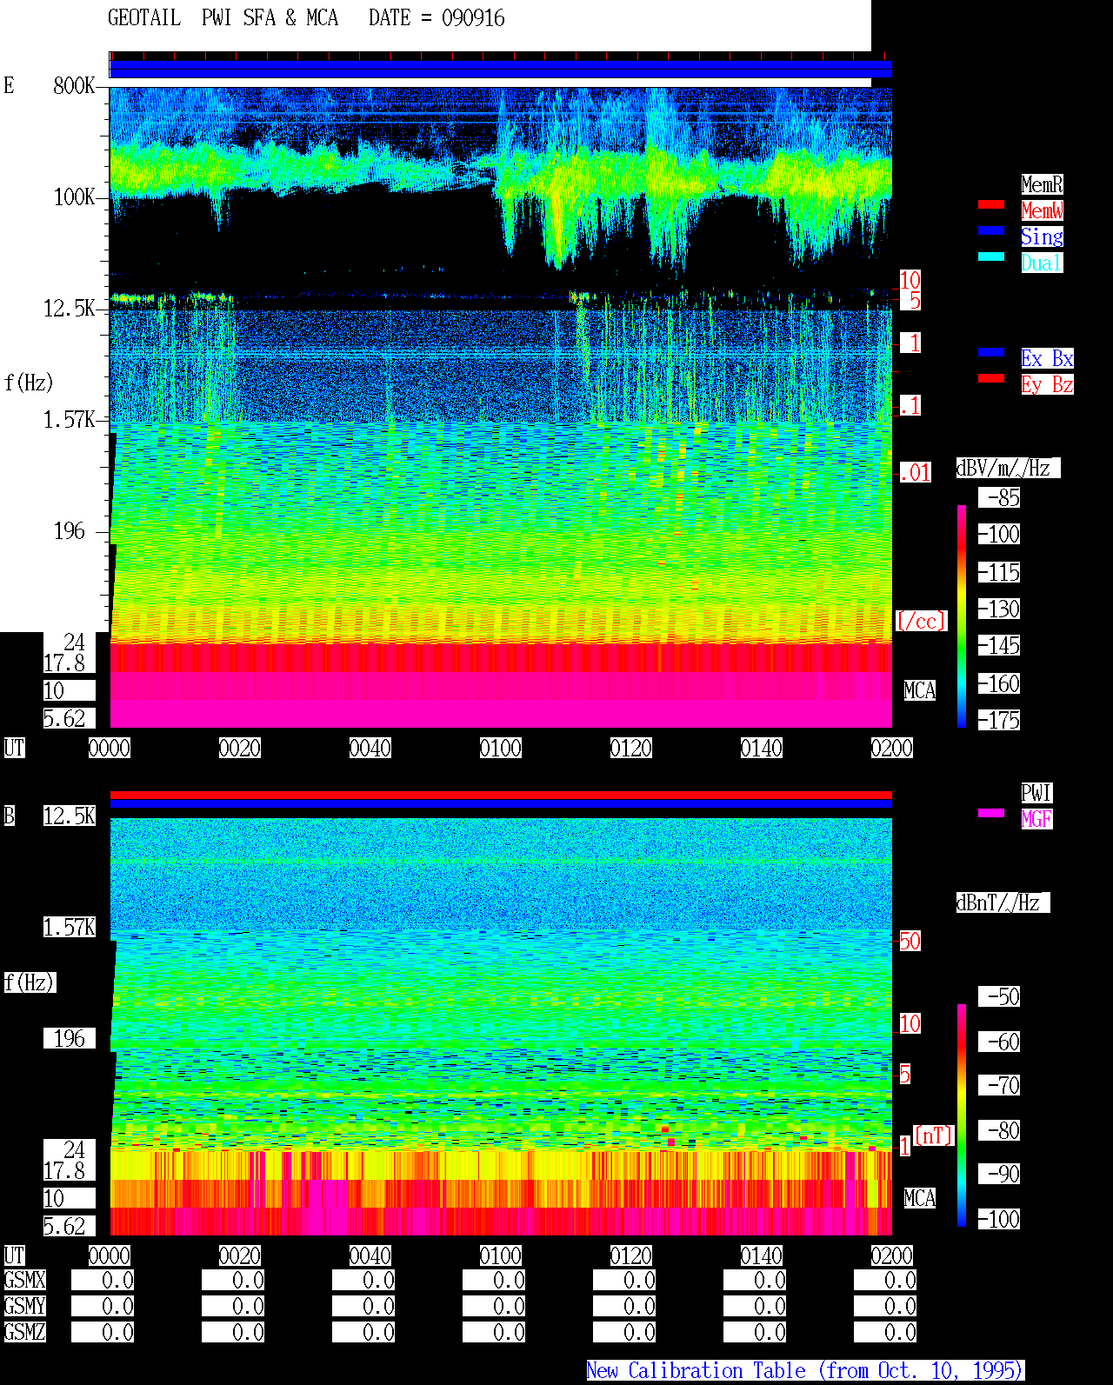Click the 0200 UT label below the E spectrogram

892,748
